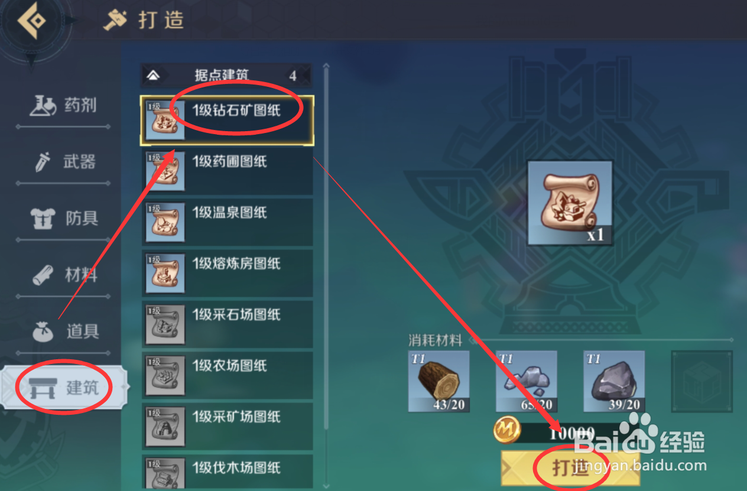This screenshot has width=747, height=491.
Task: Inspect the T1 dark ore stone material
Action: (614, 381)
